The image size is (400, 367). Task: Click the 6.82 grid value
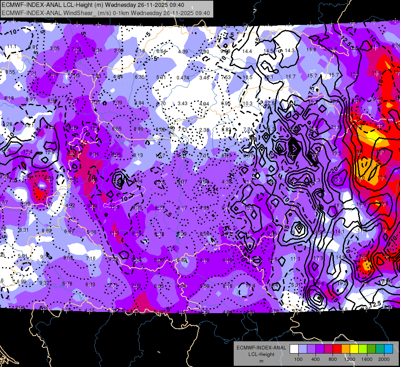[182, 260]
